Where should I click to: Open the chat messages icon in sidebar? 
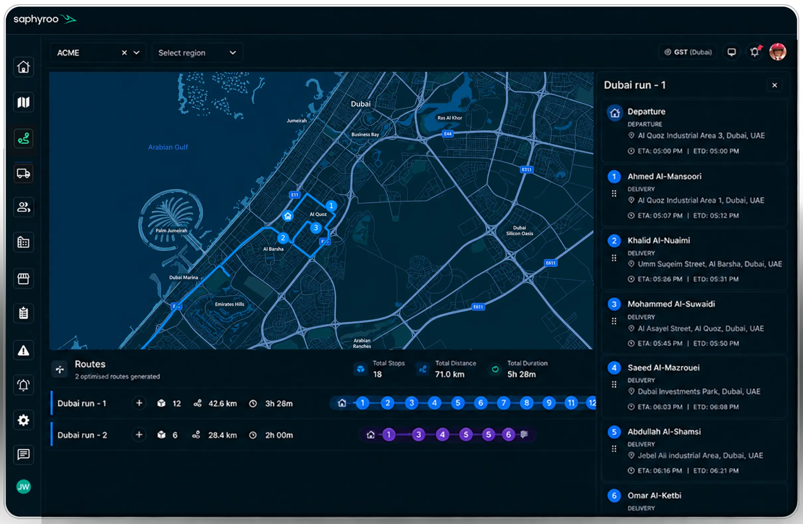point(23,455)
